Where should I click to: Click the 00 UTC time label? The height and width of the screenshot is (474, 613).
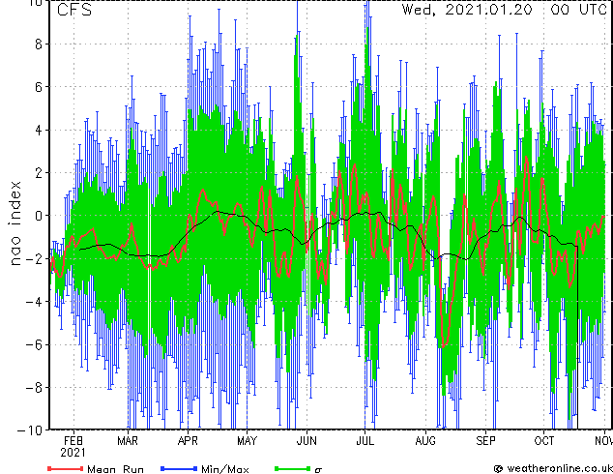tap(579, 10)
